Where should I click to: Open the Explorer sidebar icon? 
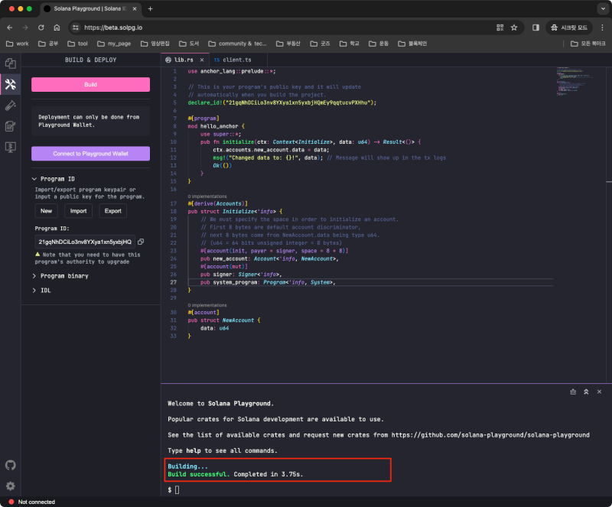11,63
